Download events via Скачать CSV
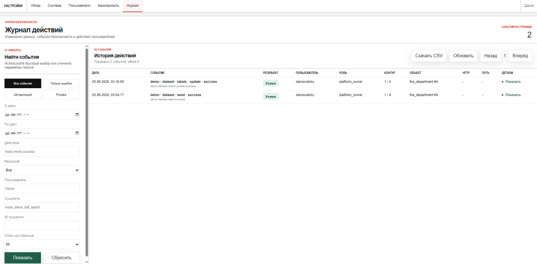Viewport: 537px width, 264px height. pos(429,56)
